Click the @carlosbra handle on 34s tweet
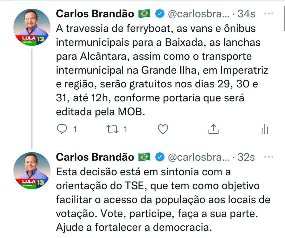Viewport: 285px width, 238px height. pos(199,14)
